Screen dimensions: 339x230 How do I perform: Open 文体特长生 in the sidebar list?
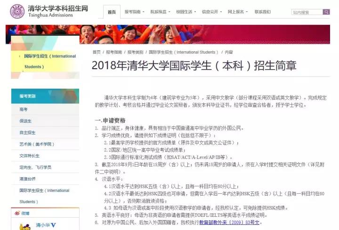[x=45, y=156]
